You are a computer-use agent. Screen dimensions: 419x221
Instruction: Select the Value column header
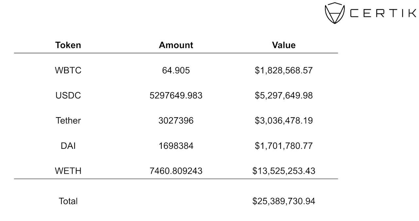coord(284,45)
